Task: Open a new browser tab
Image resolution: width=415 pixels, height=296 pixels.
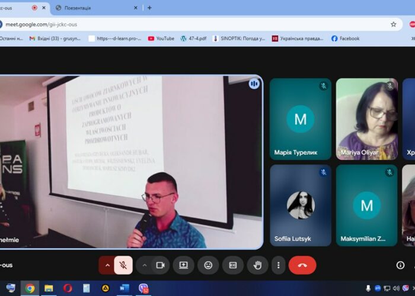Action: (149, 8)
